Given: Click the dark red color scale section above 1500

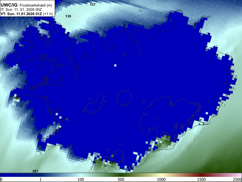Looking at the screenshot, I should pos(201,175).
